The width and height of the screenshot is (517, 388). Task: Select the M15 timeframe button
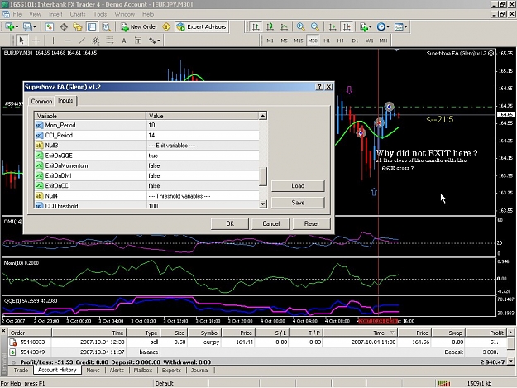point(299,41)
